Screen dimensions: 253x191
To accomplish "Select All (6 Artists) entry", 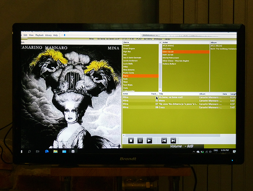I will click(186, 46).
